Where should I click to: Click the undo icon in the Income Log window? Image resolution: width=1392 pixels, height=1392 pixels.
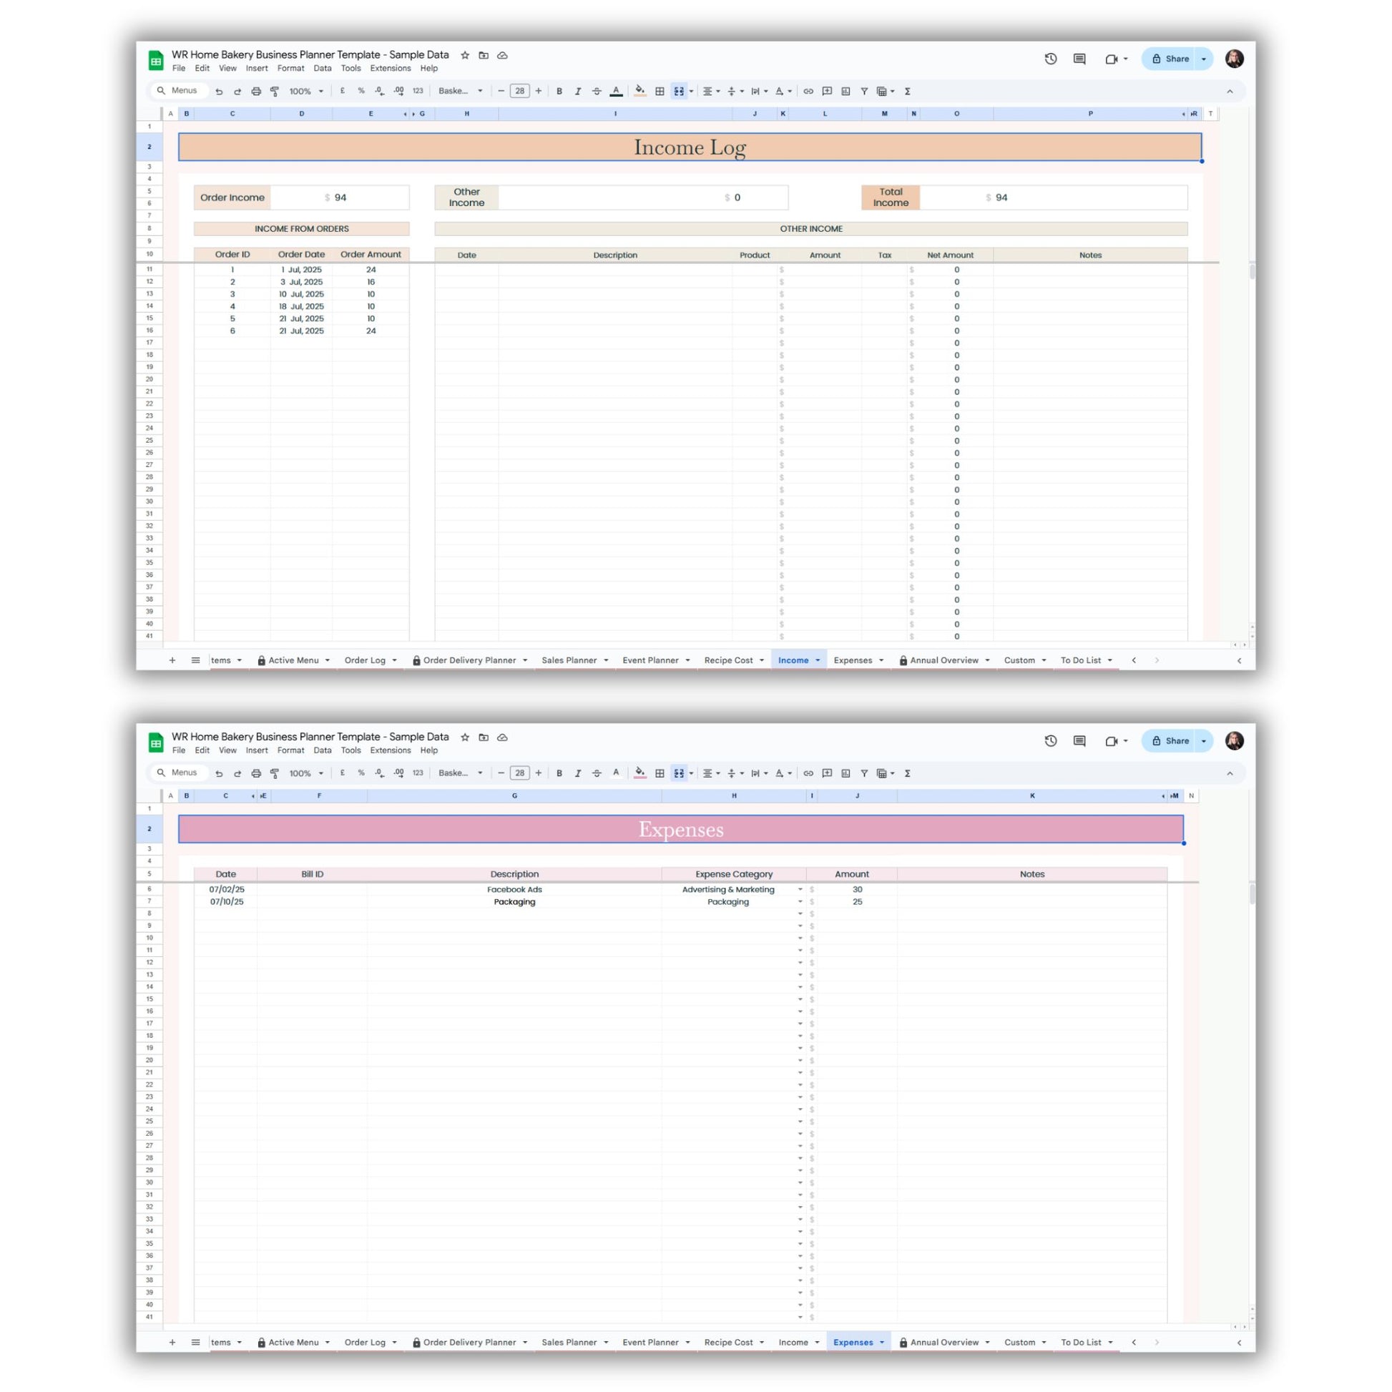(x=219, y=92)
